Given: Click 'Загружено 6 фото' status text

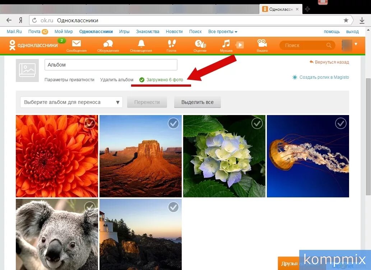Looking at the screenshot, I should pos(164,80).
